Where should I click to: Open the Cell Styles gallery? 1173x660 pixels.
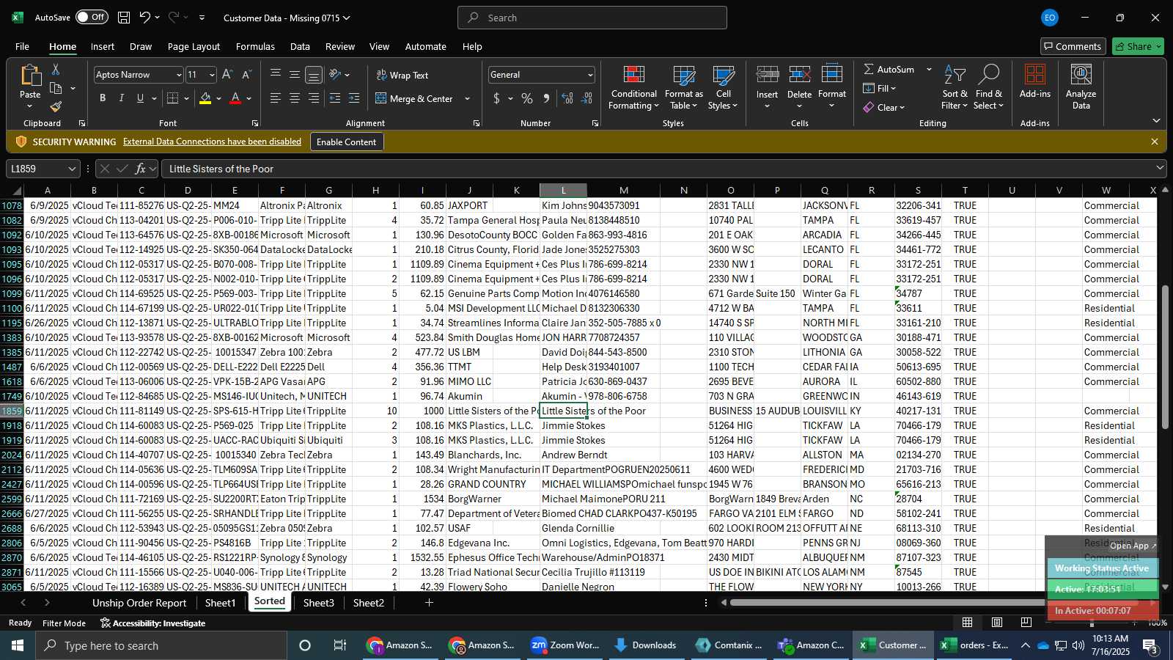(723, 88)
